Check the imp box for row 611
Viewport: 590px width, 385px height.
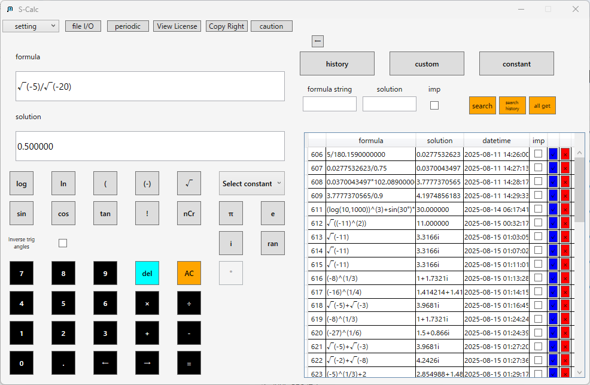click(x=538, y=208)
